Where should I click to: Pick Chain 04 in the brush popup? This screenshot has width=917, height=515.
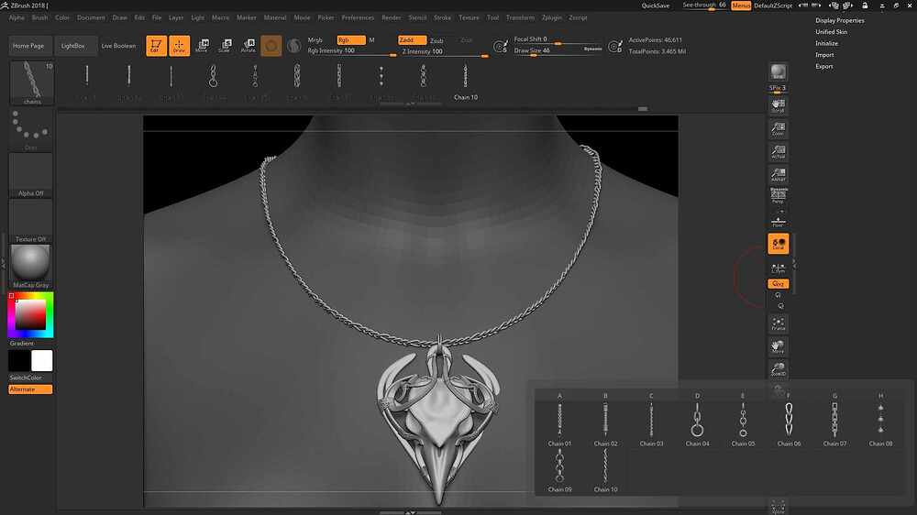[697, 423]
